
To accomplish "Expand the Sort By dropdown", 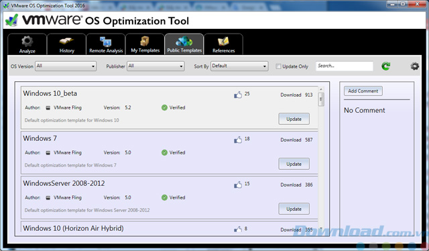I will 239,66.
